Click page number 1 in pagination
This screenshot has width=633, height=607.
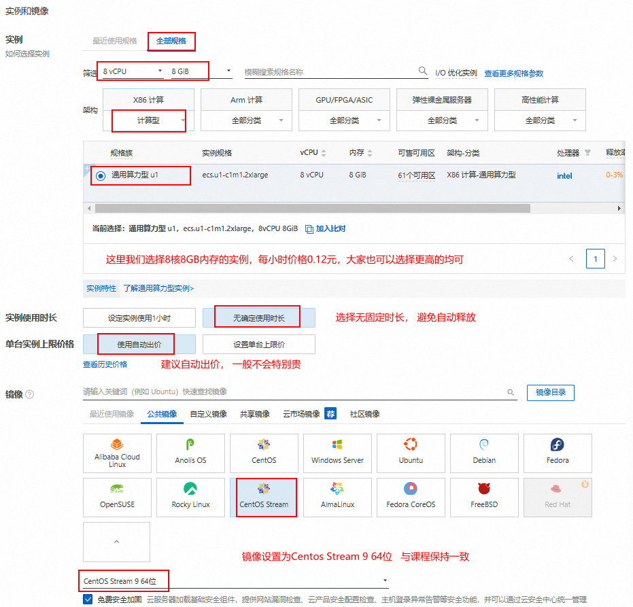coord(596,259)
